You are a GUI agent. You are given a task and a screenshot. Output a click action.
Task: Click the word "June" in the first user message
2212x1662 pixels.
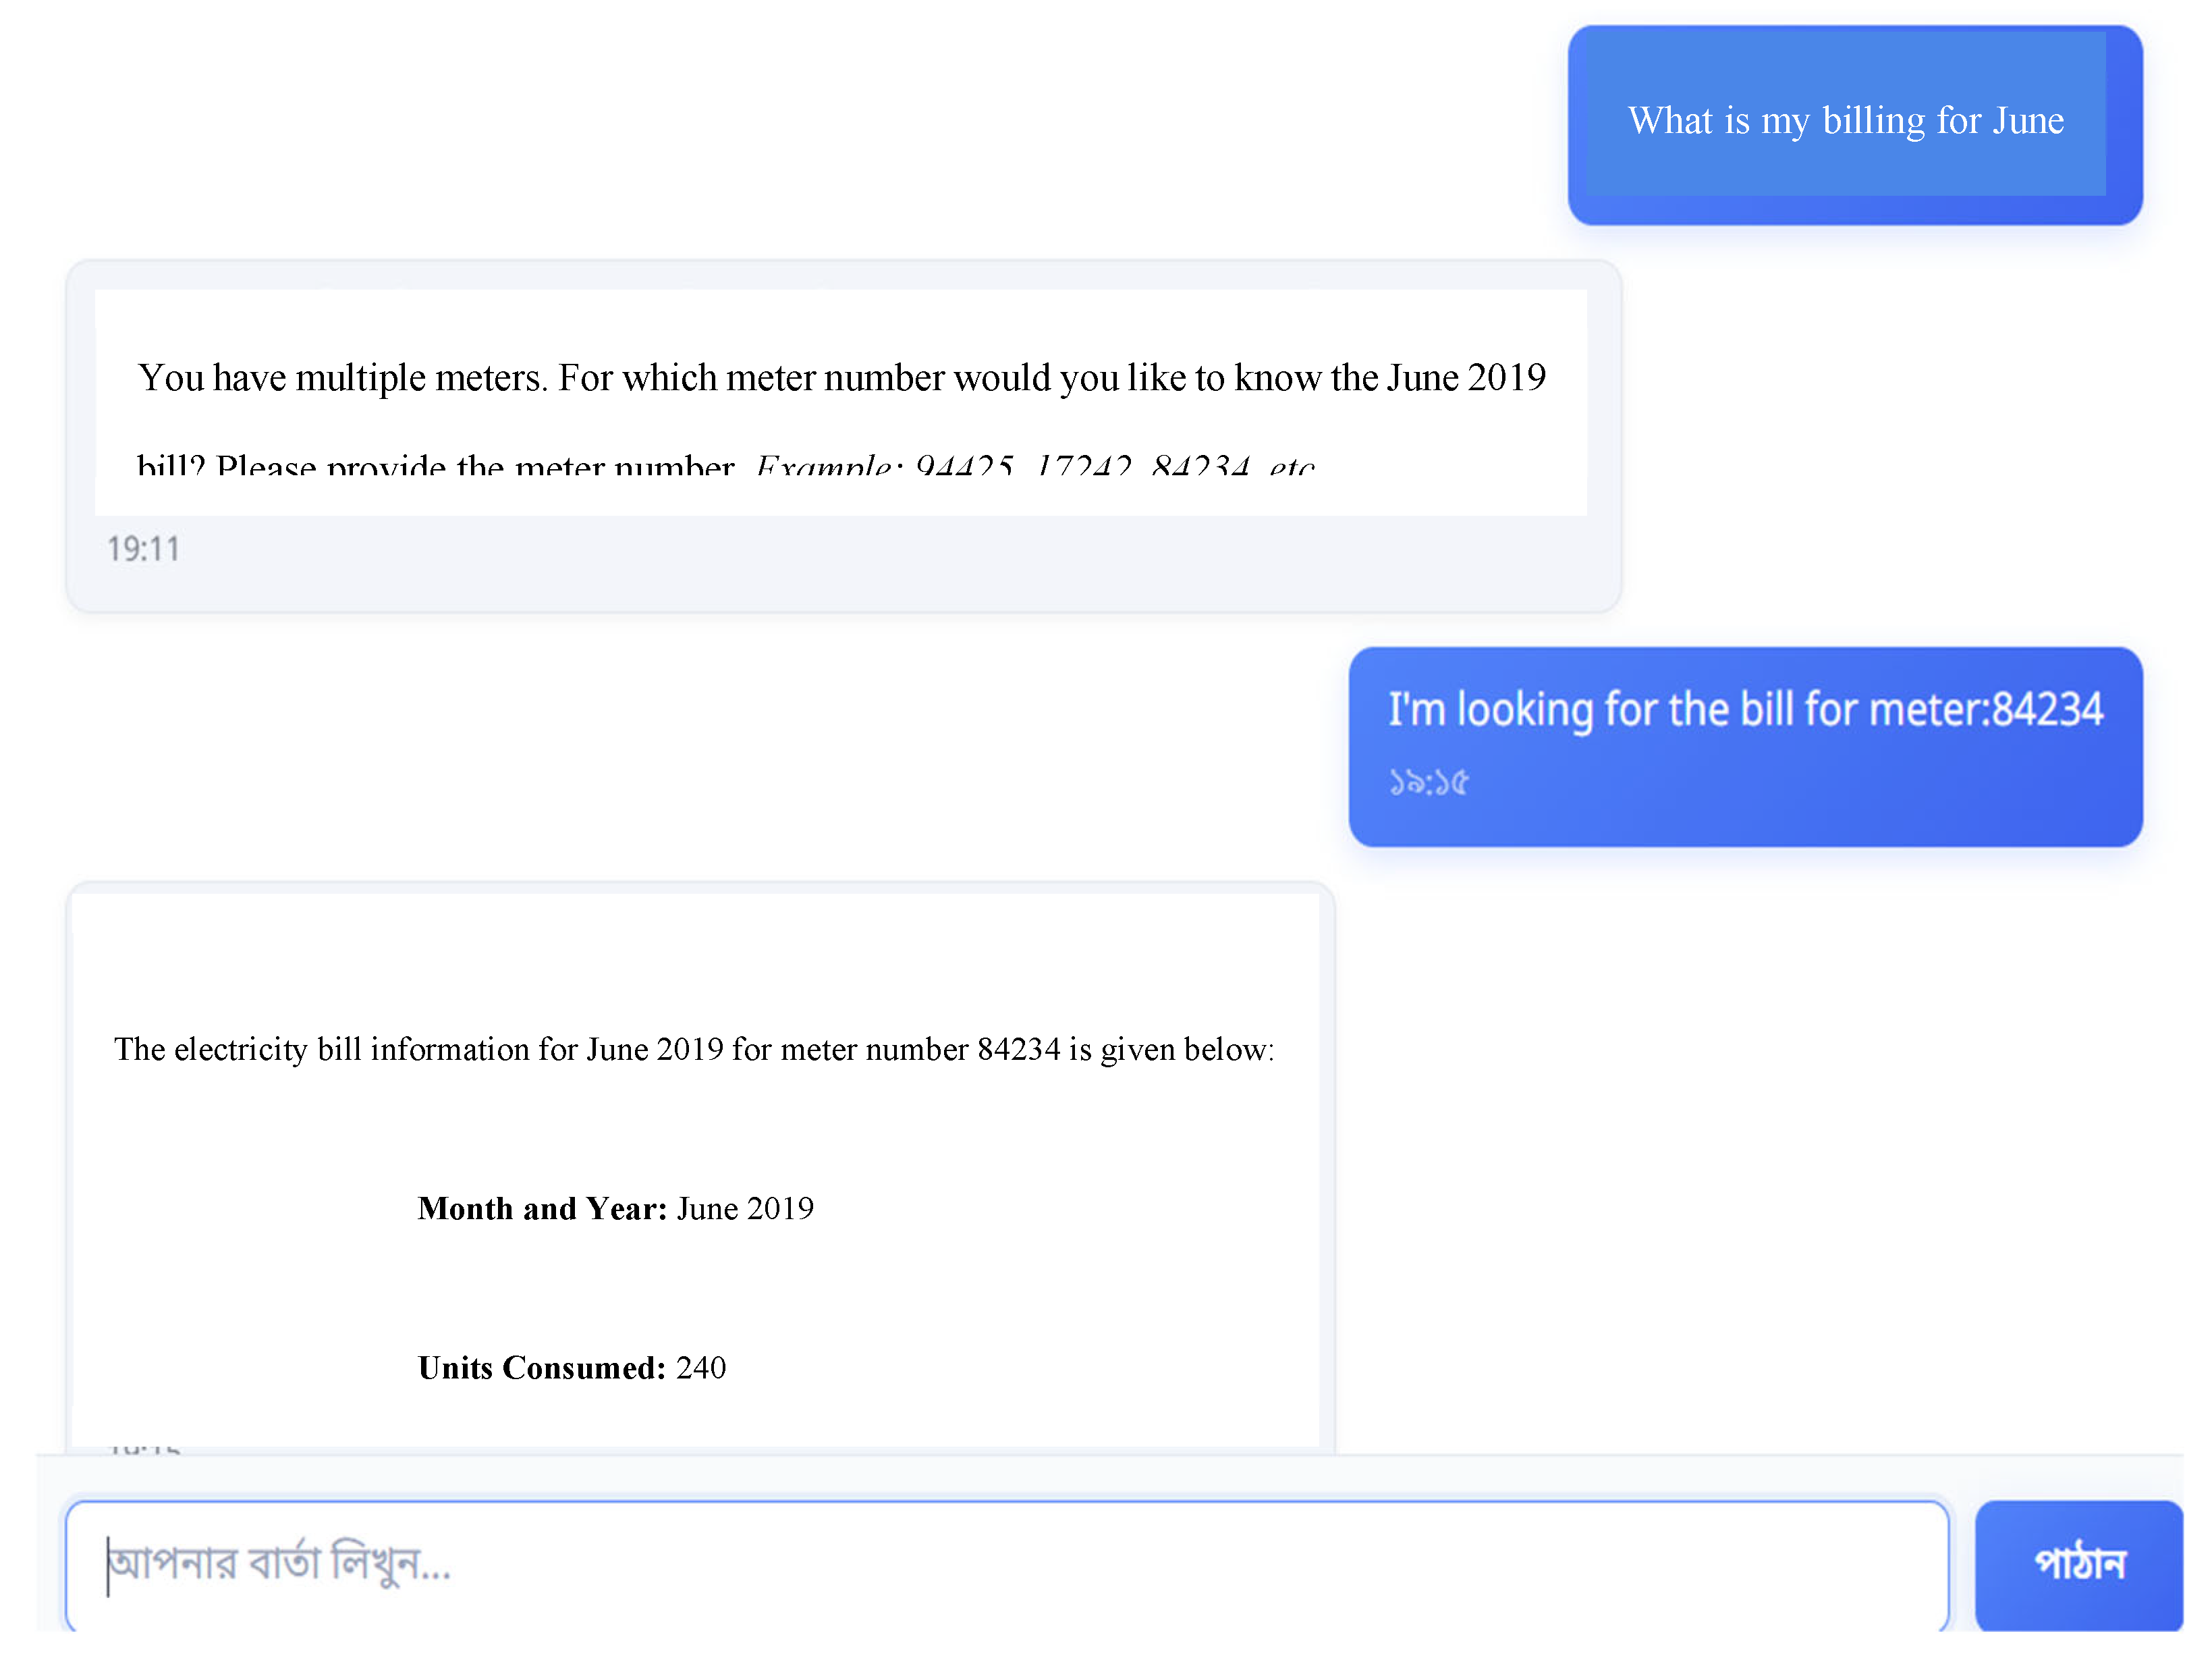[x=2027, y=121]
